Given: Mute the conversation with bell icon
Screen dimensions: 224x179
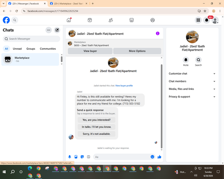Looking at the screenshot, I should tap(186, 60).
